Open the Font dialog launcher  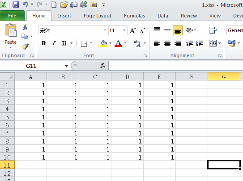click(x=145, y=56)
